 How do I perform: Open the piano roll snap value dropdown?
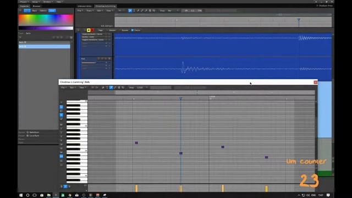142,87
